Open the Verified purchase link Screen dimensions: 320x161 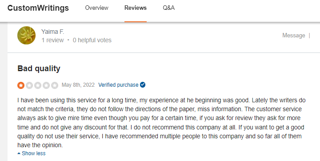point(118,85)
